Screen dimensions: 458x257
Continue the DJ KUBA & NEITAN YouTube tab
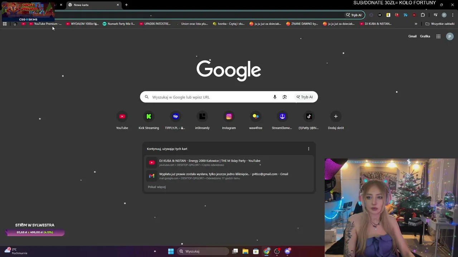(x=229, y=163)
